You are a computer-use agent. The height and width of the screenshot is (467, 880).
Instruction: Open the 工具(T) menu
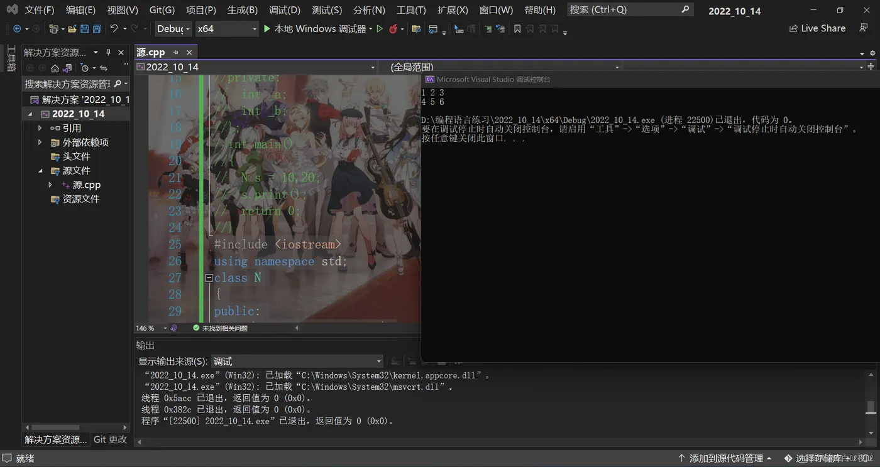(411, 10)
